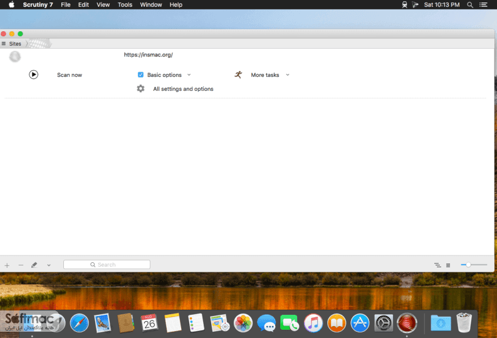Open the settings gear icon
Screen dimensions: 497x338
pos(140,89)
